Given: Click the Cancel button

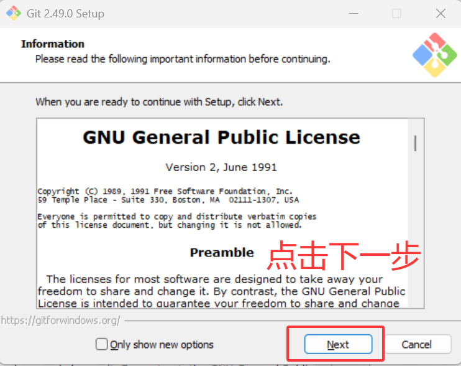Looking at the screenshot, I should (x=417, y=344).
